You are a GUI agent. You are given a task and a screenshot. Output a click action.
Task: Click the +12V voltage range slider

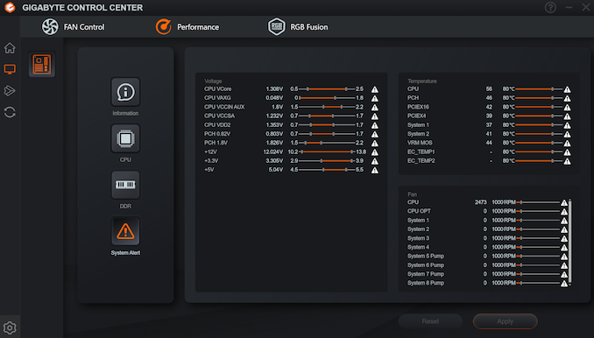click(x=327, y=151)
